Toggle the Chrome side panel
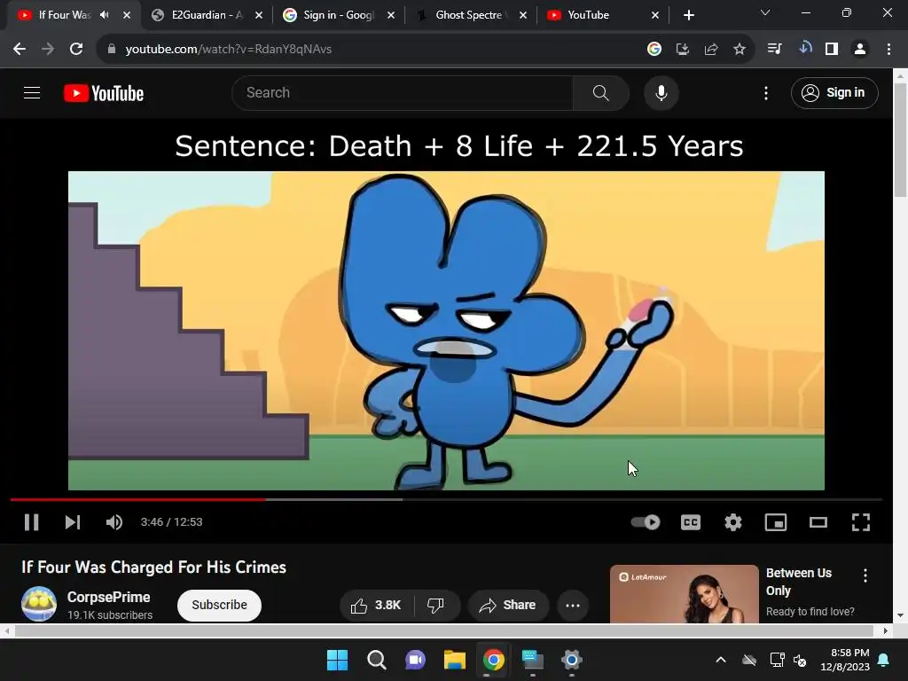Screen dimensions: 908x681 pyautogui.click(x=832, y=50)
